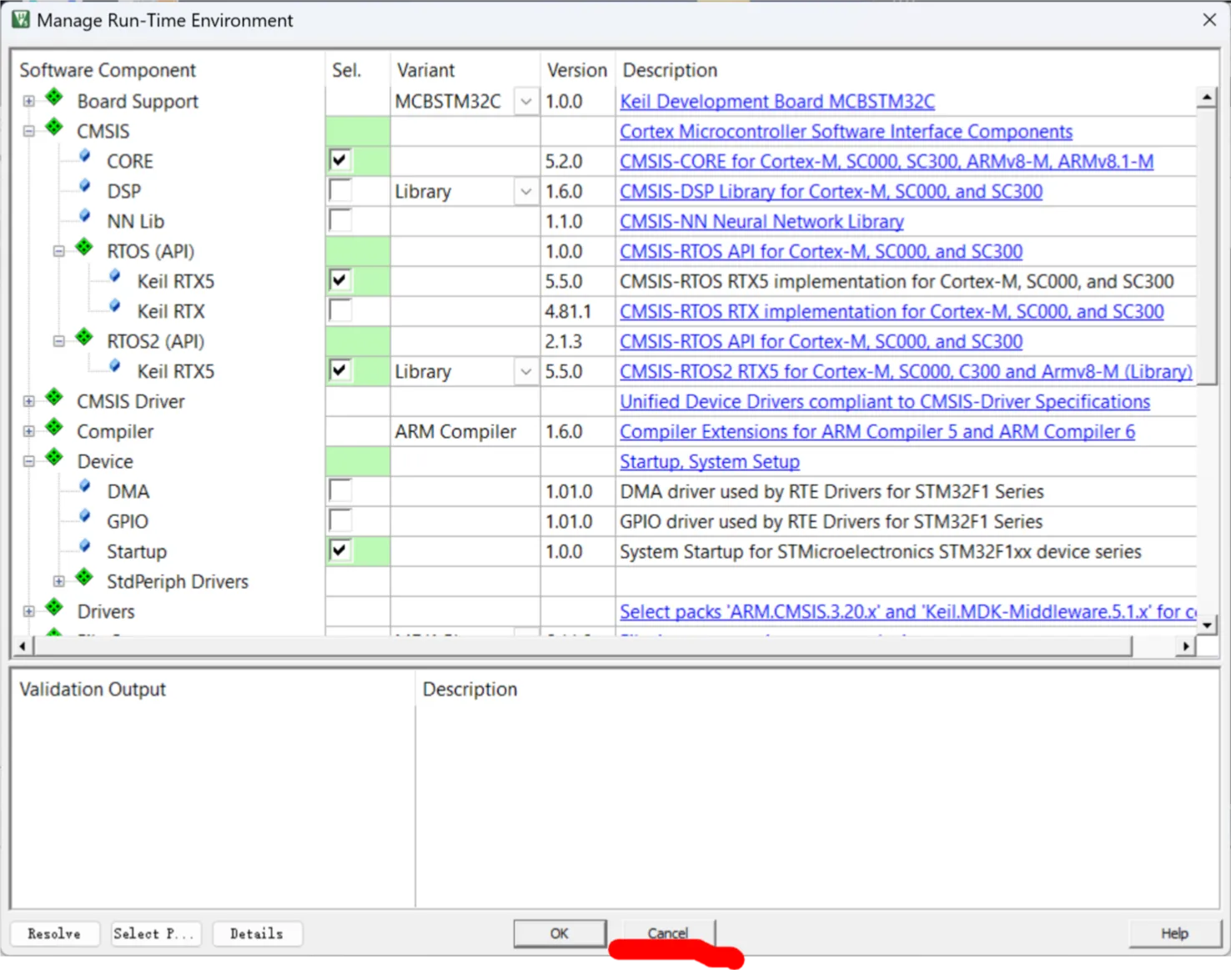Enable the DMA driver checkbox

[x=339, y=490]
